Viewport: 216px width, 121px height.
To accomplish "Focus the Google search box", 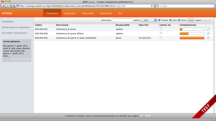I will tap(185, 6).
